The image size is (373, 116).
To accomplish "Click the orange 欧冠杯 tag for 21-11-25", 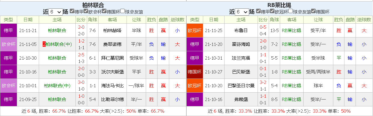I will click(195, 30).
